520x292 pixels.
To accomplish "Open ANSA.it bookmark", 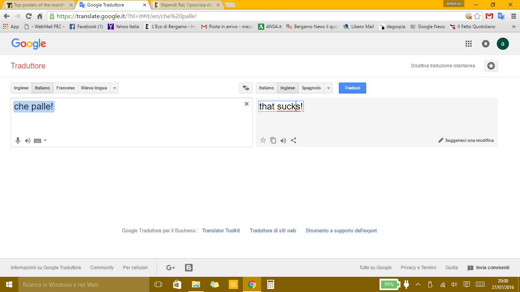I will tap(270, 27).
